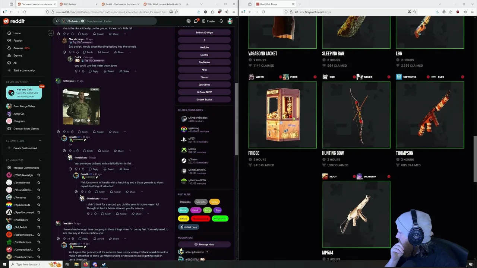Click Manage Communities gear
Viewport: 477px width, 268px height.
pyautogui.click(x=9, y=167)
